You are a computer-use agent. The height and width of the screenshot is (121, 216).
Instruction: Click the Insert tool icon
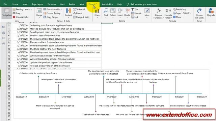(120, 11)
